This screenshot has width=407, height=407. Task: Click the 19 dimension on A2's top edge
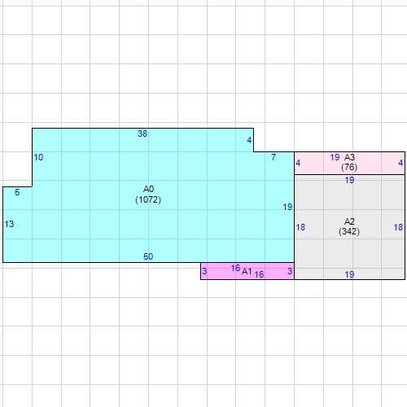(x=349, y=180)
